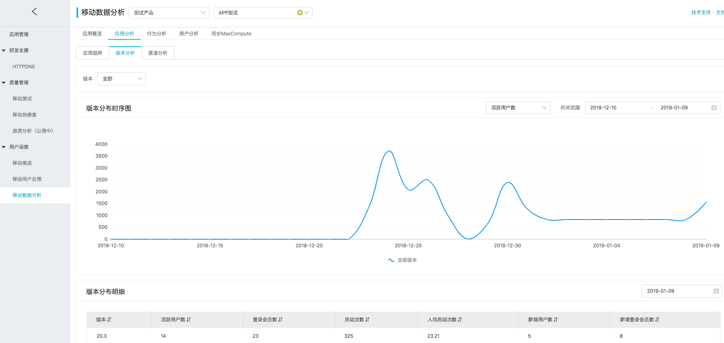Switch to the 应用分析 tab
This screenshot has width=724, height=343.
[124, 34]
